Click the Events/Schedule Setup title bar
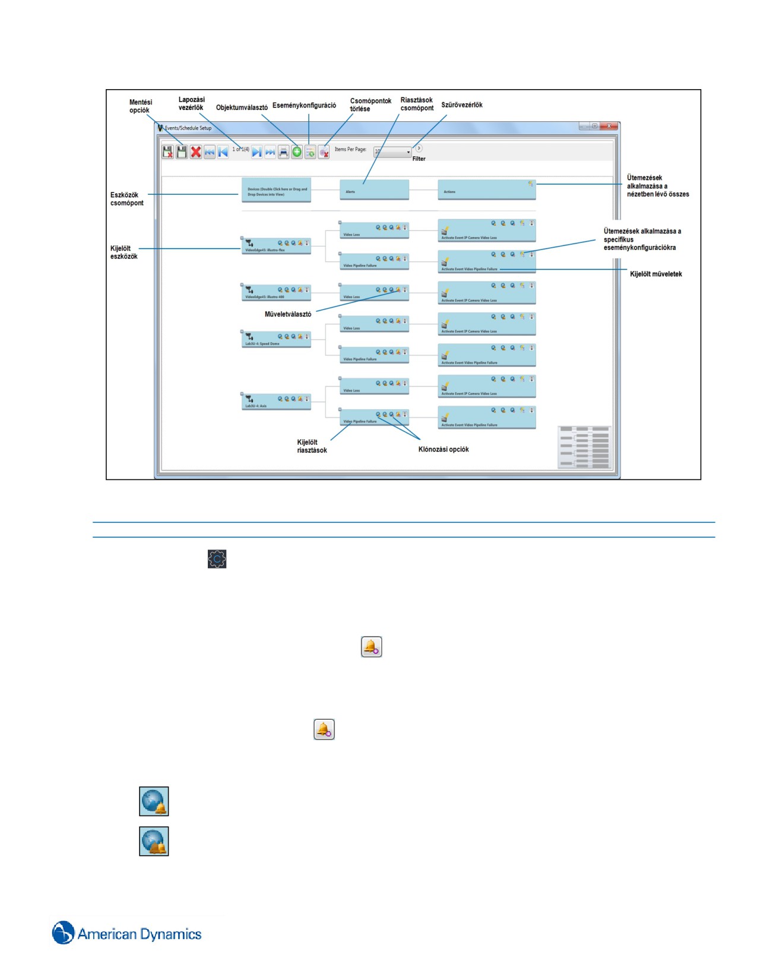The height and width of the screenshot is (980, 757). pyautogui.click(x=387, y=128)
